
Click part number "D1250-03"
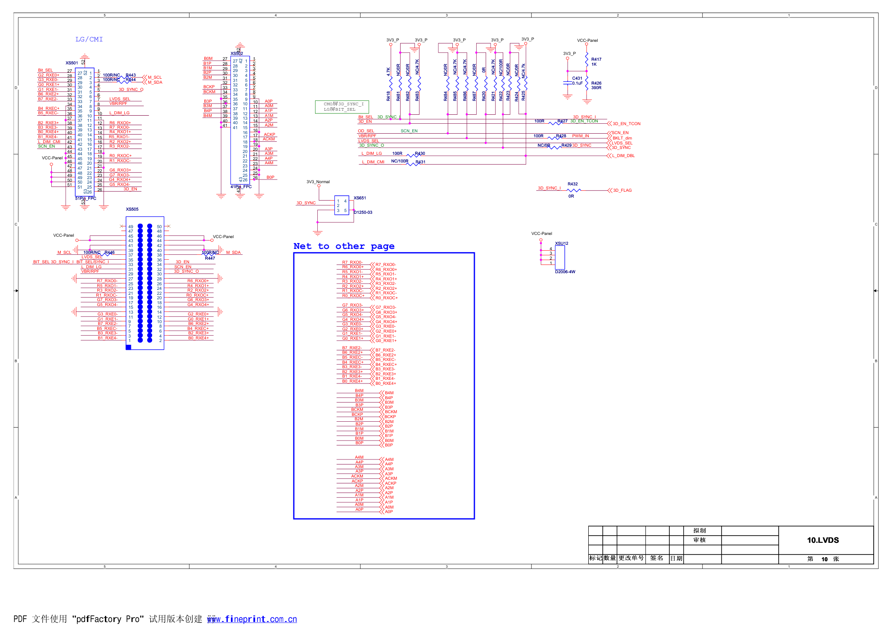(x=363, y=212)
